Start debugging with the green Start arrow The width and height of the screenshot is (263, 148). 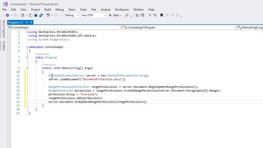click(111, 15)
